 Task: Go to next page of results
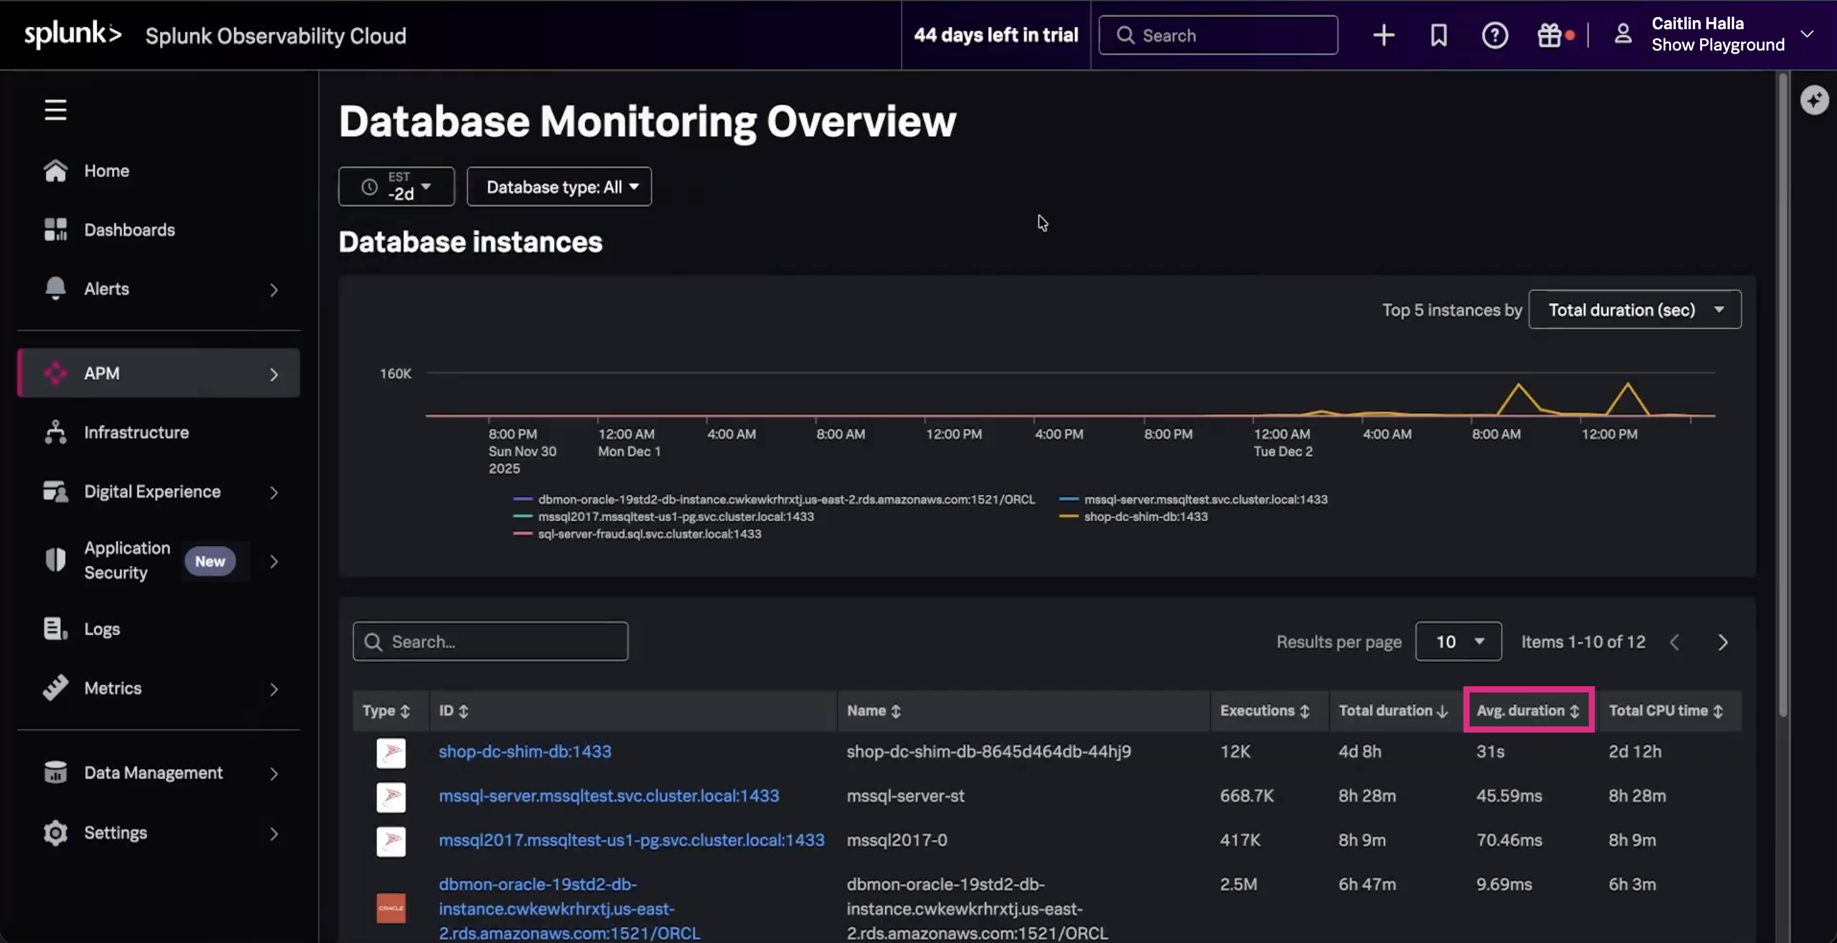1723,642
